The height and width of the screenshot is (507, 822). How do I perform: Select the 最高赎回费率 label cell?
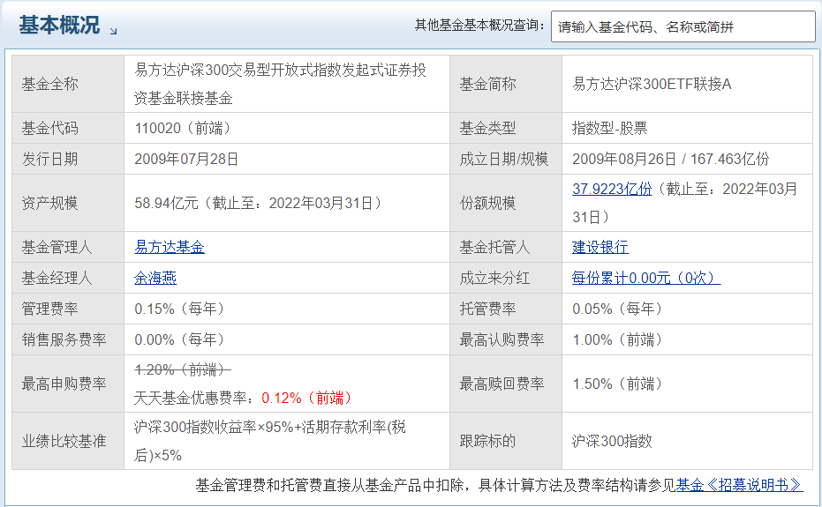click(x=506, y=384)
